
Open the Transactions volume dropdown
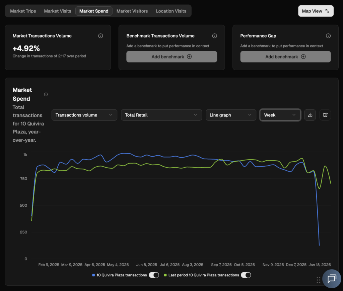[84, 115]
